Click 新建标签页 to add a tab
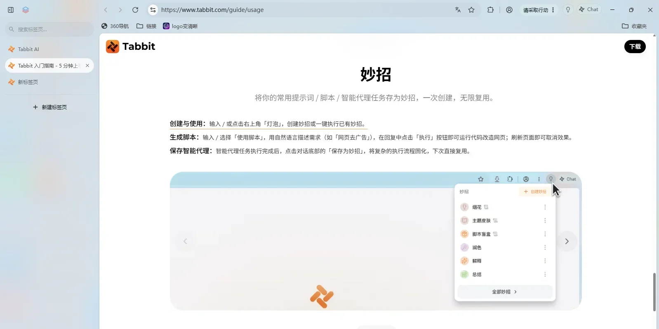Image resolution: width=659 pixels, height=329 pixels. 50,107
